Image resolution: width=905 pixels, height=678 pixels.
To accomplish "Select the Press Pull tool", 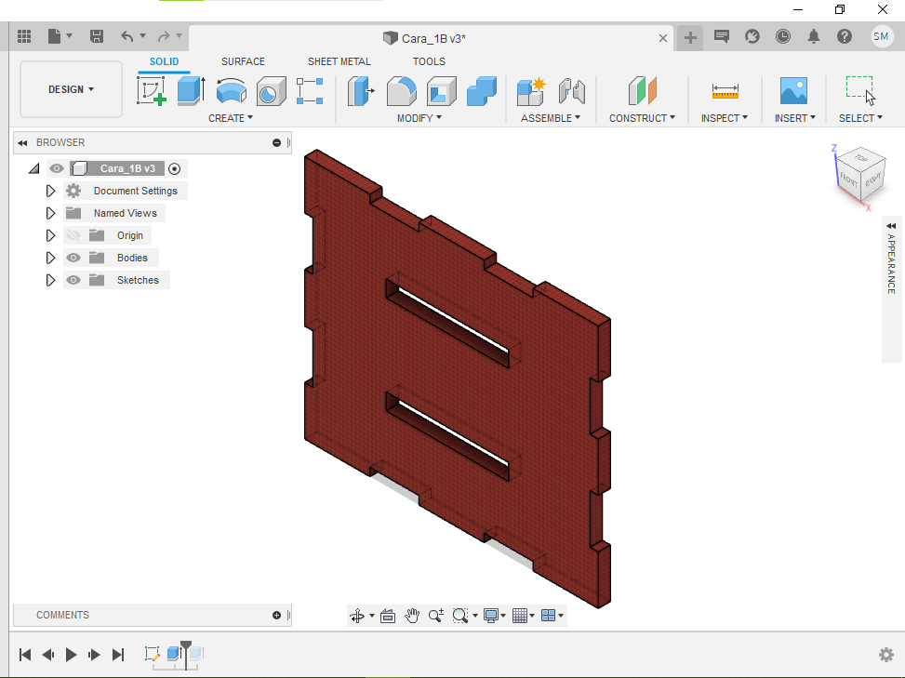I will coord(361,90).
